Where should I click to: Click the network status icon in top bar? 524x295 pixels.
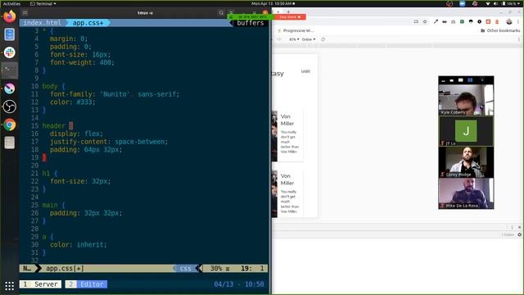pos(488,3)
